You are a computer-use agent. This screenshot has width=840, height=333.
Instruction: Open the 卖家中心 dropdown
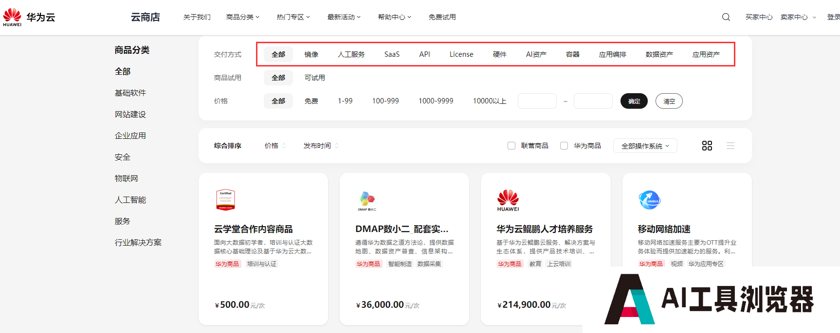point(798,17)
